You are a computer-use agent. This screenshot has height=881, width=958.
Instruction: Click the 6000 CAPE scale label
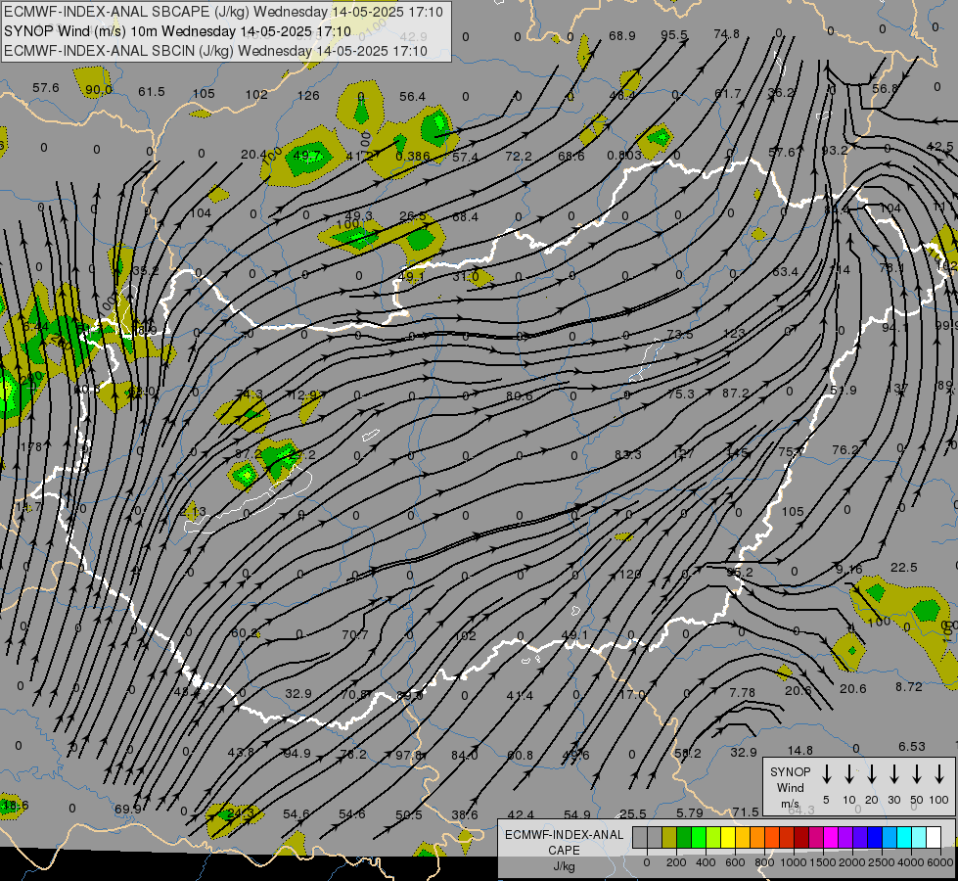pos(940,862)
